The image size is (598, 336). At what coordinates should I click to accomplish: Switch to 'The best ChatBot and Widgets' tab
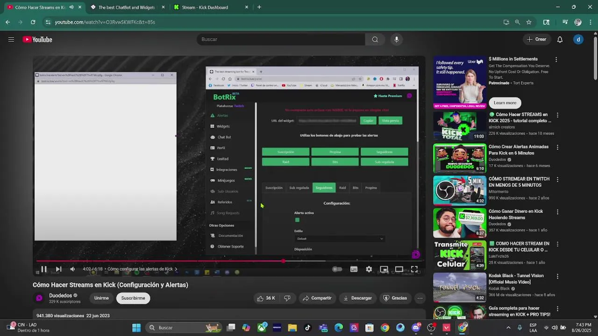coord(127,7)
